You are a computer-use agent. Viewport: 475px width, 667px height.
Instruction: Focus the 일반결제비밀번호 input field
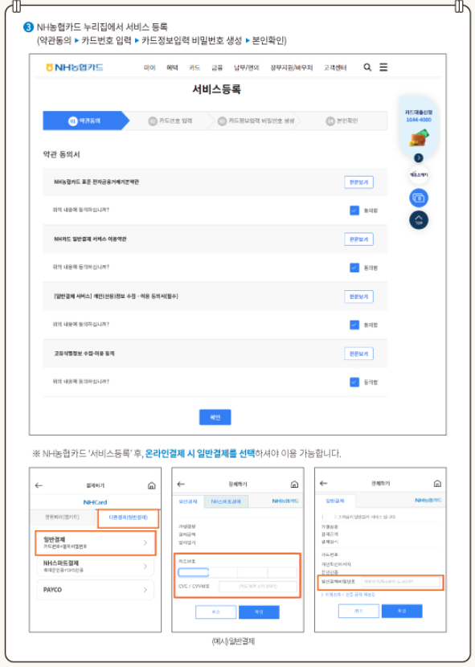point(400,582)
